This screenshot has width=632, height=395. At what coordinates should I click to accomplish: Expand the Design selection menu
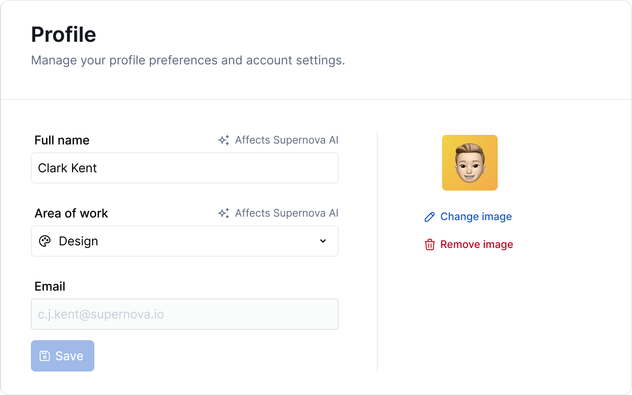[185, 241]
